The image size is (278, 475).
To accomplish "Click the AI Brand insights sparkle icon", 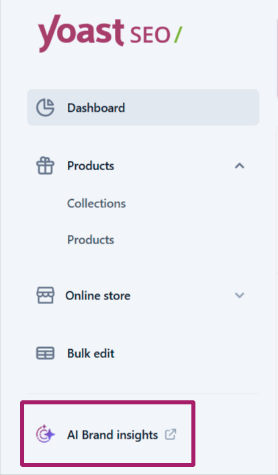I will pyautogui.click(x=46, y=434).
